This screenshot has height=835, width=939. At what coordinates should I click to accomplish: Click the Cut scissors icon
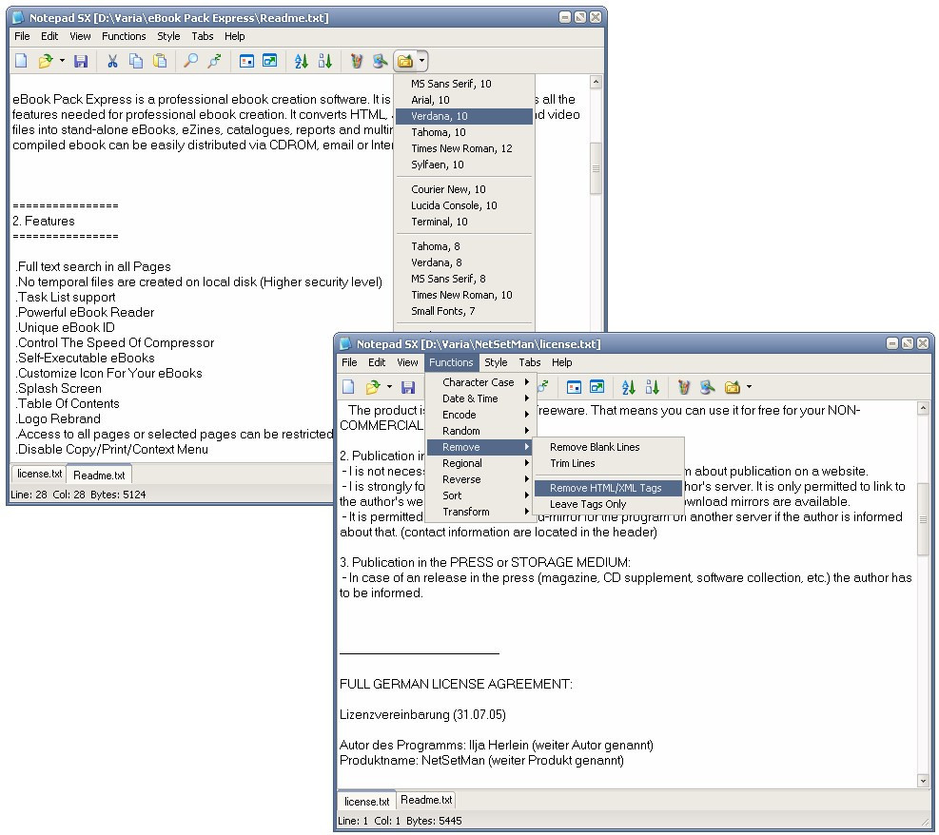pyautogui.click(x=112, y=61)
